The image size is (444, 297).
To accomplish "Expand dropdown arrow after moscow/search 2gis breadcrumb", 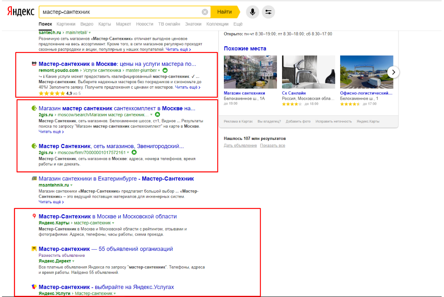I will tap(152, 115).
